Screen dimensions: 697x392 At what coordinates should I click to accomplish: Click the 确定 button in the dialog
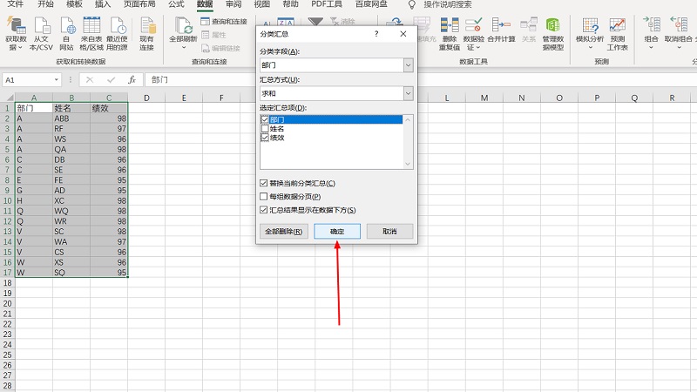(336, 232)
